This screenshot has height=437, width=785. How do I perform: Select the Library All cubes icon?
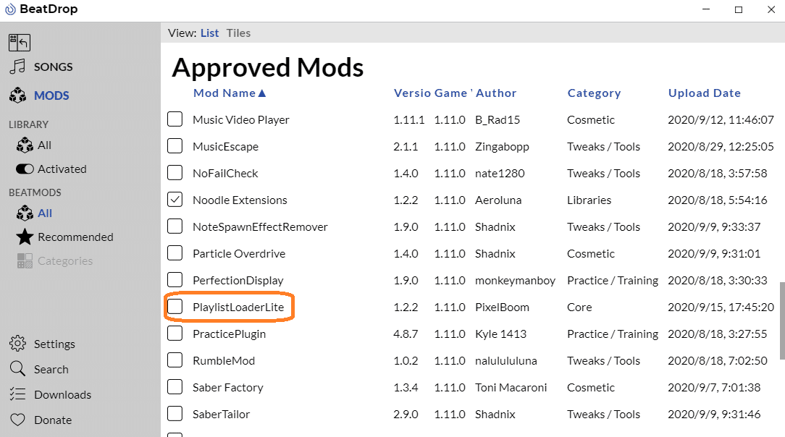25,145
